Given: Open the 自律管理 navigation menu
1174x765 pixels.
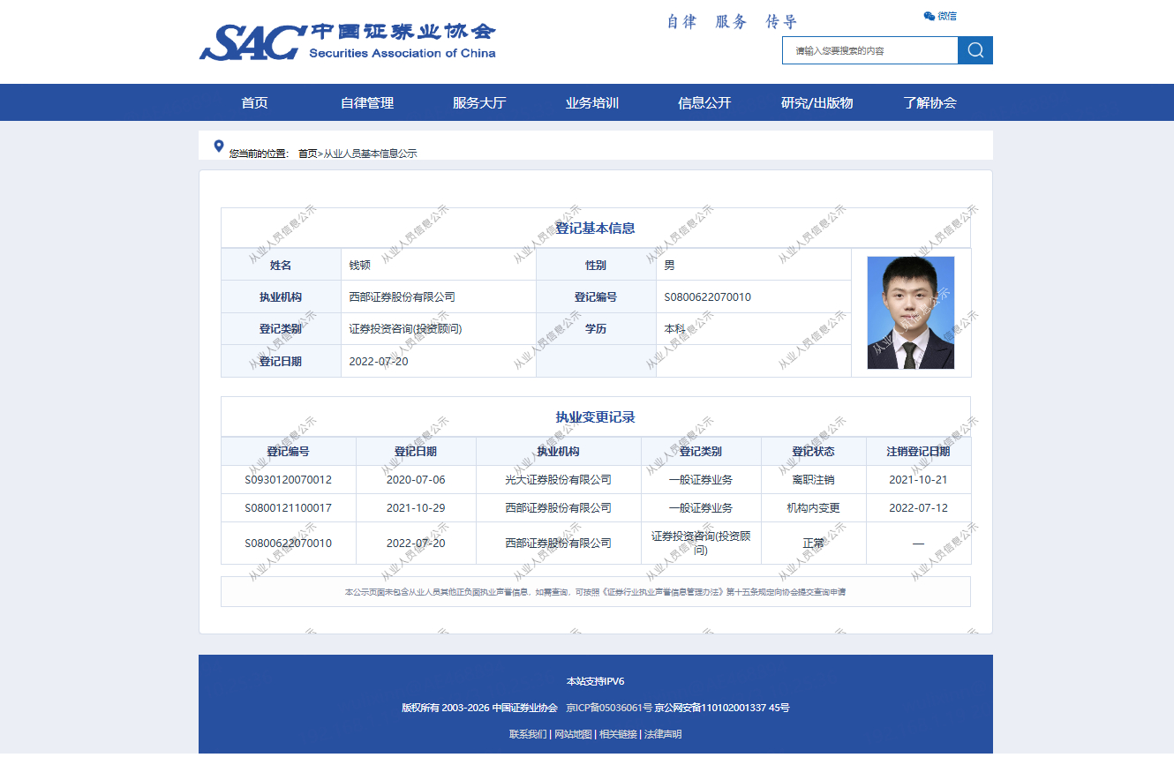Looking at the screenshot, I should coord(367,102).
